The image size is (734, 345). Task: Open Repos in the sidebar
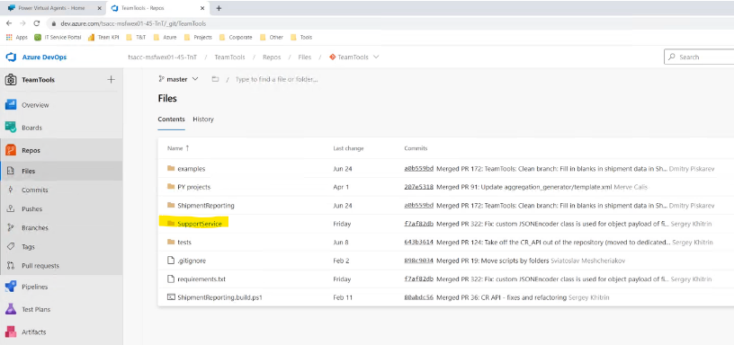pyautogui.click(x=61, y=151)
